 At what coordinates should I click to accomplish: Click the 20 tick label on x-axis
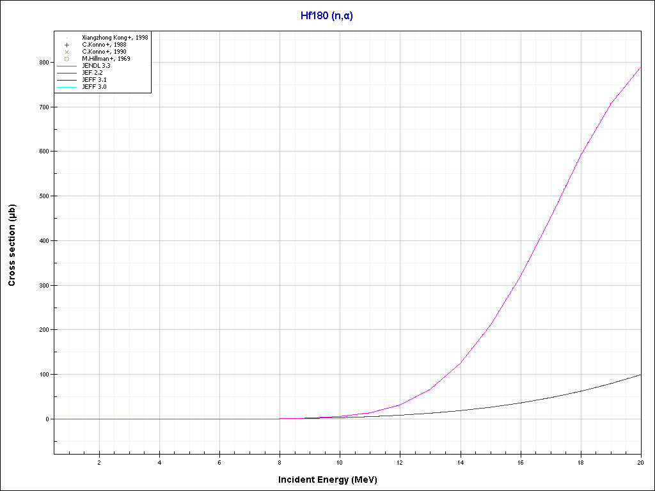coord(640,462)
